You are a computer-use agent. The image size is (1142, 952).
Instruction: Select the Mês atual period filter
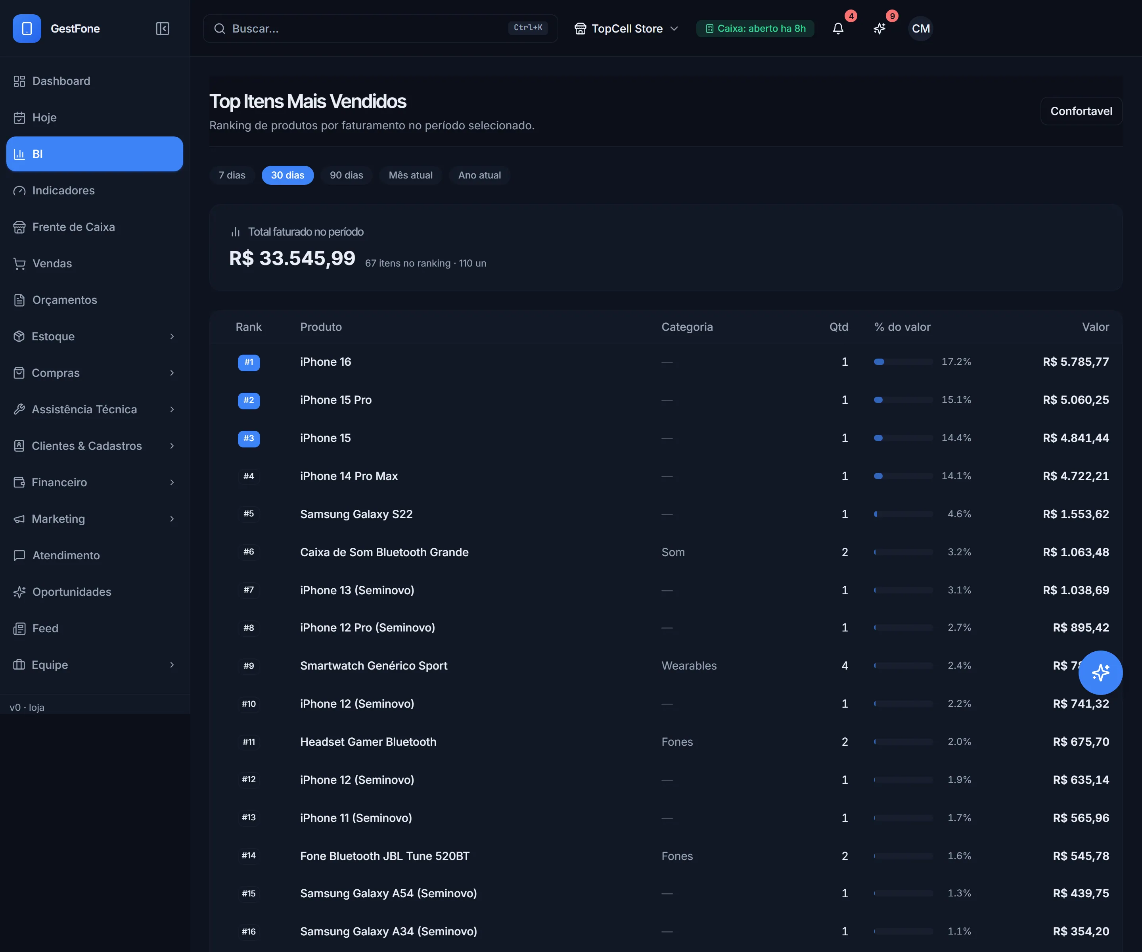tap(410, 175)
